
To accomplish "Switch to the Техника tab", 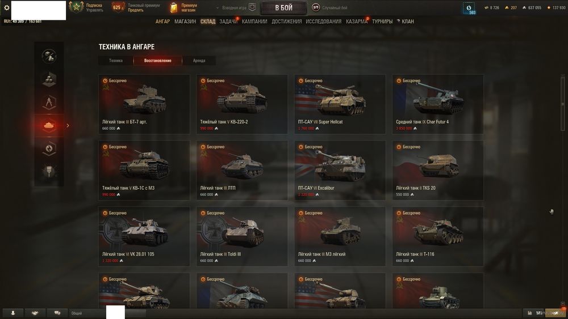I will 115,61.
